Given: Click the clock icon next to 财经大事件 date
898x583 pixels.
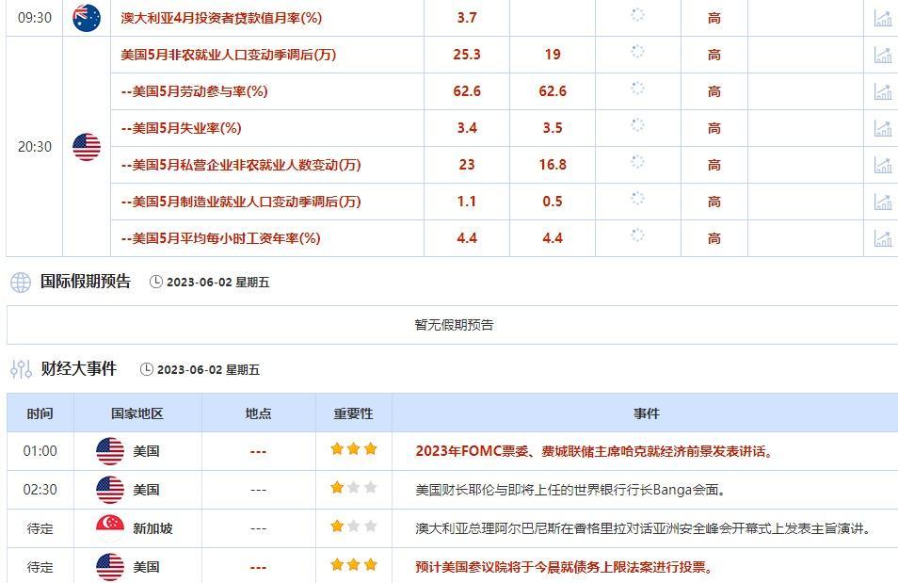Looking at the screenshot, I should (x=147, y=369).
